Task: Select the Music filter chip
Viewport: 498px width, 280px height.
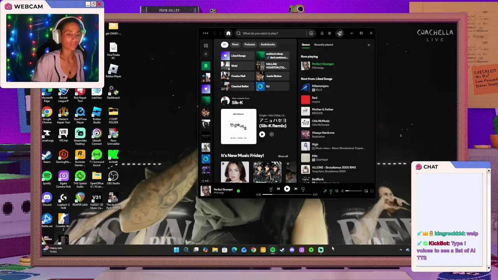Action: click(235, 45)
